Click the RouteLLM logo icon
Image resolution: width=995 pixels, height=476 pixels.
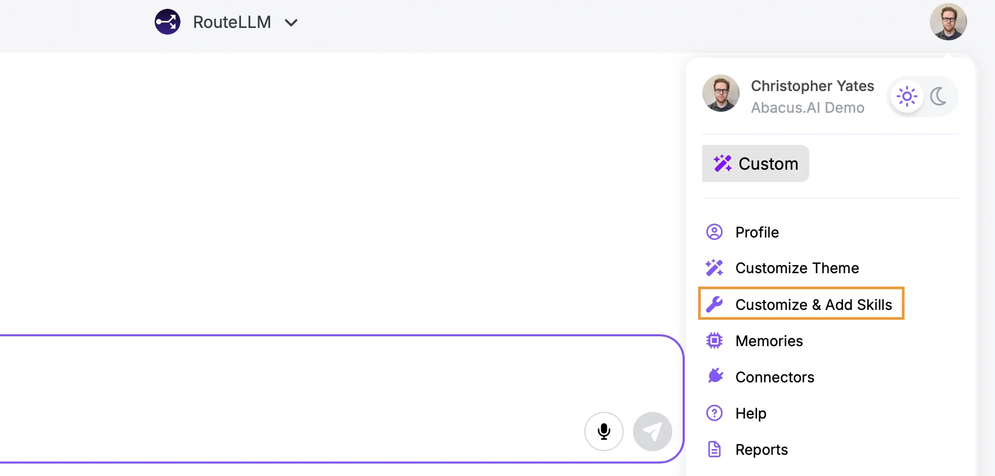coord(168,22)
